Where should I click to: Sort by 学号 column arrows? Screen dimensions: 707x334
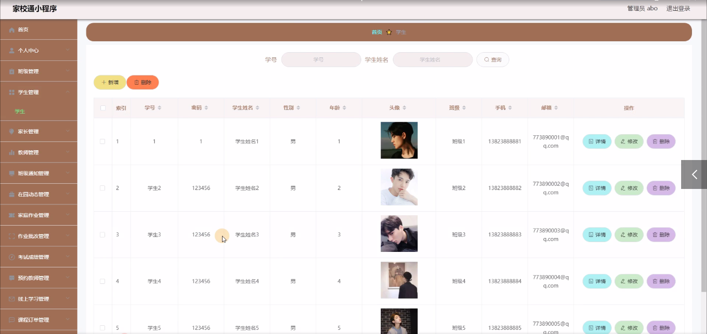coord(159,108)
